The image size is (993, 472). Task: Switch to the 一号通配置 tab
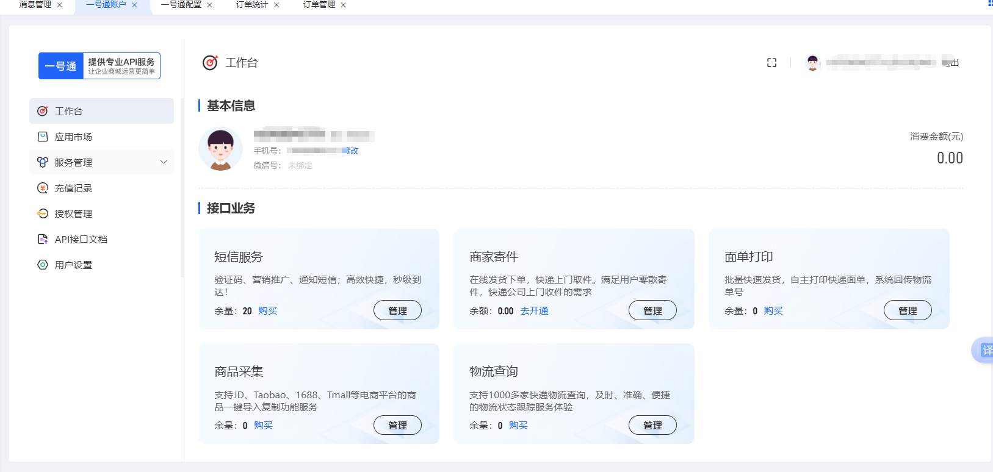[181, 5]
